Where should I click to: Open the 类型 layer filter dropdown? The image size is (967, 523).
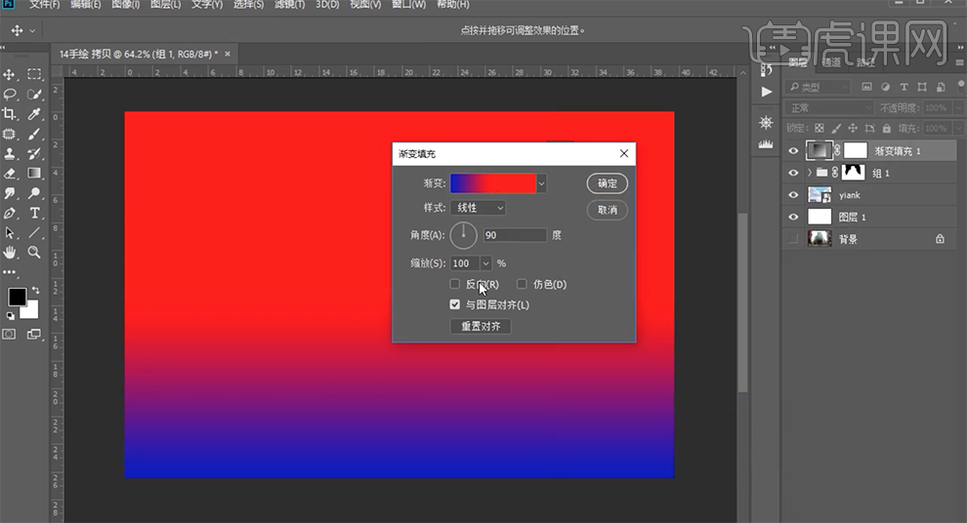pyautogui.click(x=818, y=87)
